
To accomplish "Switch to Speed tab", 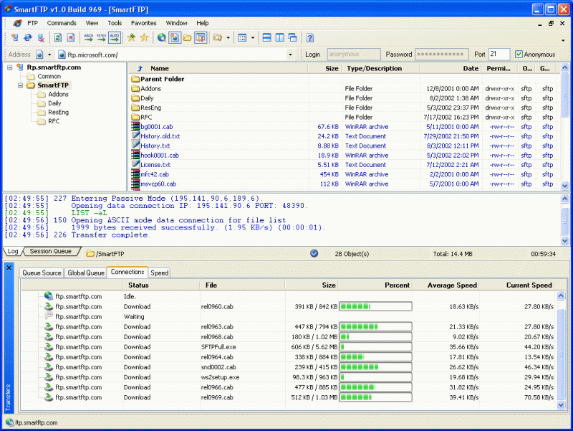I will [x=159, y=273].
